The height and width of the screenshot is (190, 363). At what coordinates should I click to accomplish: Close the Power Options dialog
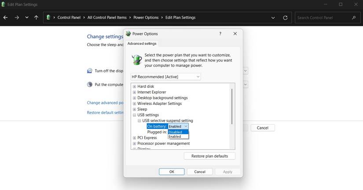[235, 34]
